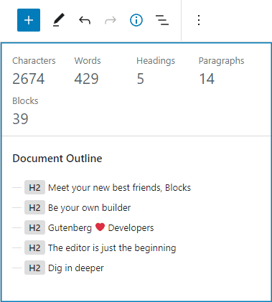Jump to heading 'Gutenberg ❤ Developers'

pyautogui.click(x=100, y=228)
